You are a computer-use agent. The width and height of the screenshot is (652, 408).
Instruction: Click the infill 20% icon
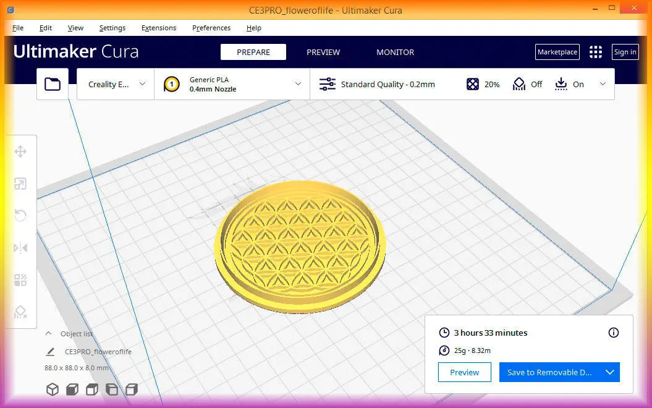[472, 84]
